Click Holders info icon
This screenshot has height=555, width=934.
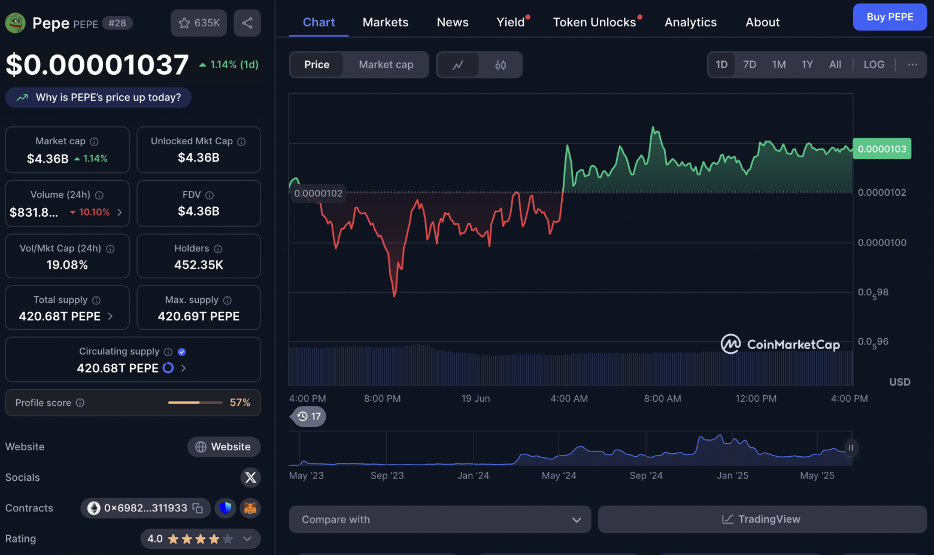(x=218, y=249)
